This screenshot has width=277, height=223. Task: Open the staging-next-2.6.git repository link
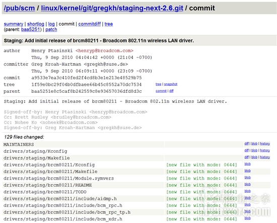(112, 8)
